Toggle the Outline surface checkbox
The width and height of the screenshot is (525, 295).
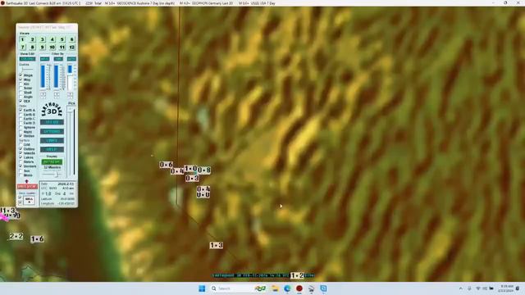(x=21, y=149)
